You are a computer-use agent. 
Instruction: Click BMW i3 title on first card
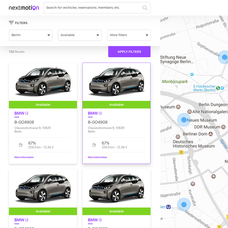(x=21, y=113)
